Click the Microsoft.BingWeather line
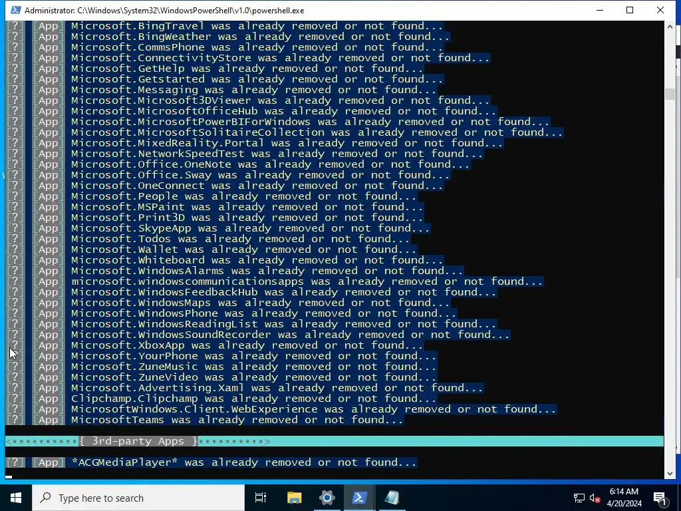This screenshot has height=511, width=681. pos(229,37)
